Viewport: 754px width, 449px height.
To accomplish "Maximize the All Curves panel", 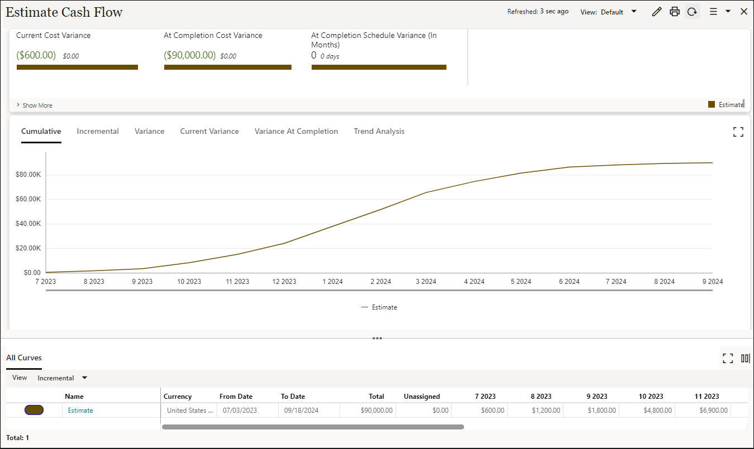I will pos(728,358).
